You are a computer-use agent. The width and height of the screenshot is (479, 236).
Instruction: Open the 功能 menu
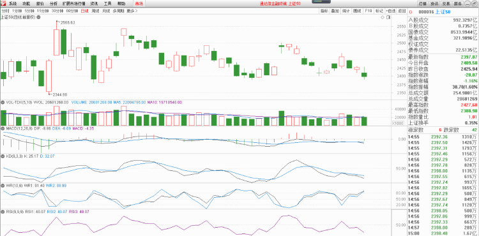click(26, 4)
